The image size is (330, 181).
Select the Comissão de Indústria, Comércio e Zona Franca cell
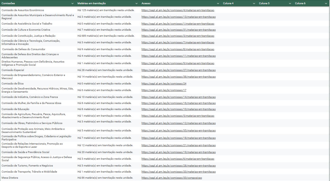(x=38, y=97)
